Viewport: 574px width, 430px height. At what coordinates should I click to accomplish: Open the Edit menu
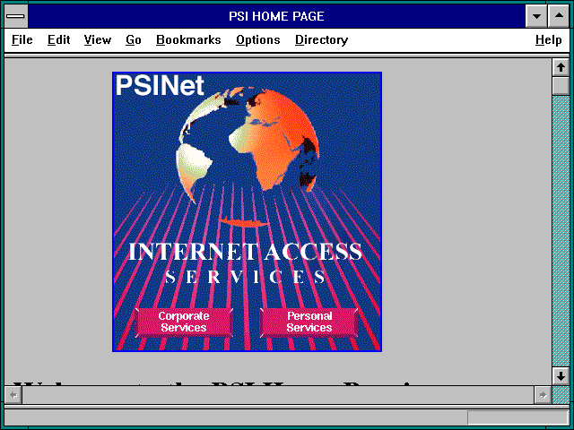click(x=58, y=39)
